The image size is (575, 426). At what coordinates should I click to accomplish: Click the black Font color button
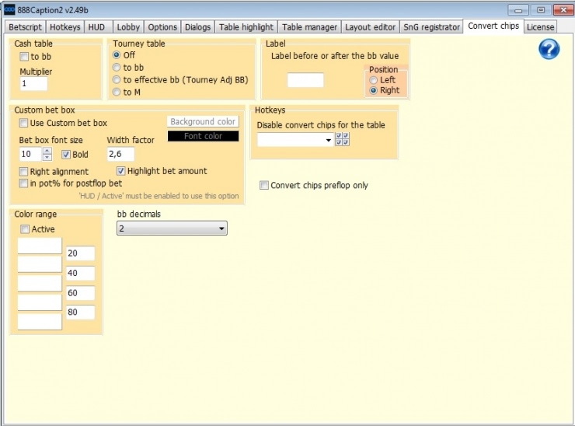[x=203, y=136]
